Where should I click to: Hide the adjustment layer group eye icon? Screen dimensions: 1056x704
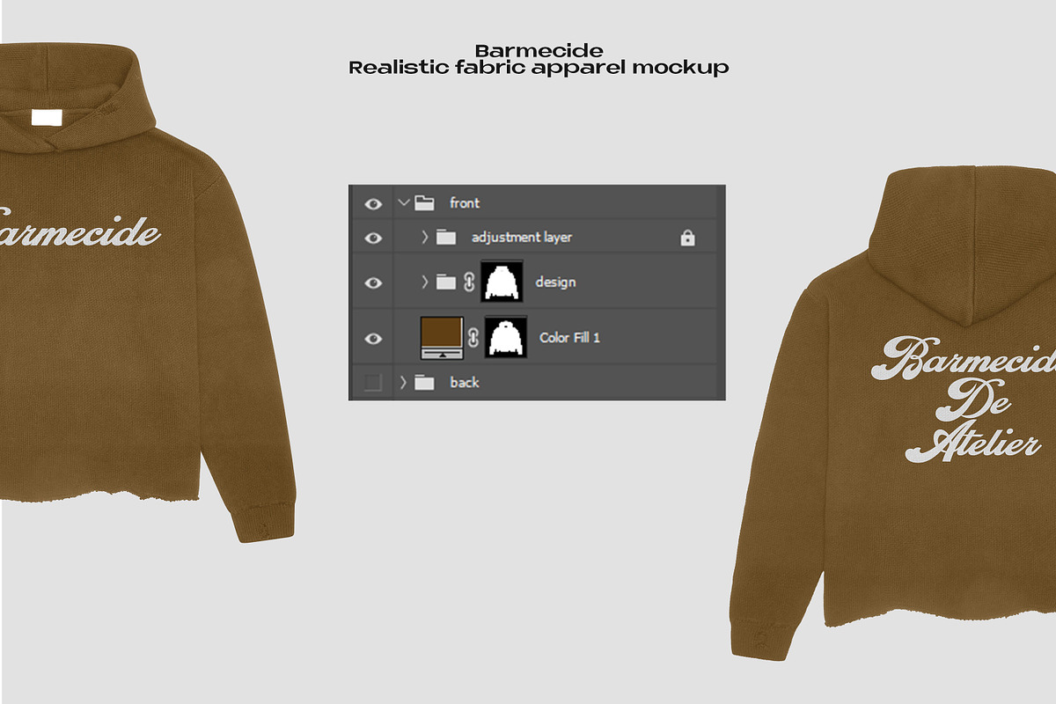pyautogui.click(x=373, y=238)
